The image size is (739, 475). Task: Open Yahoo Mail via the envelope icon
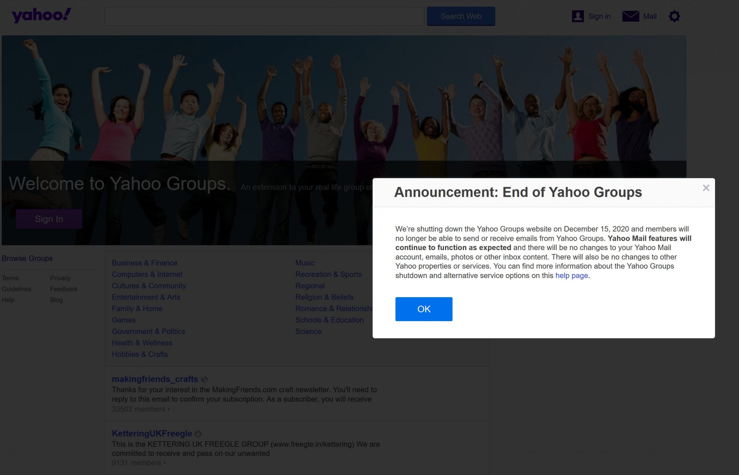click(x=630, y=16)
